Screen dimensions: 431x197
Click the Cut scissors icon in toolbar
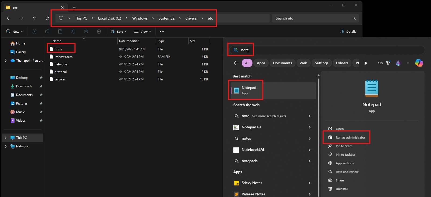(x=34, y=31)
